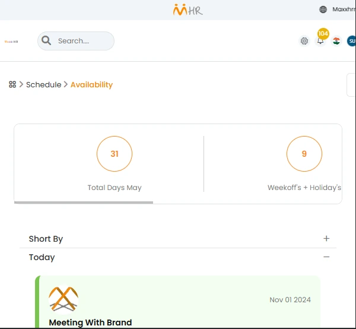The image size is (356, 329).
Task: Expand the Short By section
Action: (x=178, y=239)
